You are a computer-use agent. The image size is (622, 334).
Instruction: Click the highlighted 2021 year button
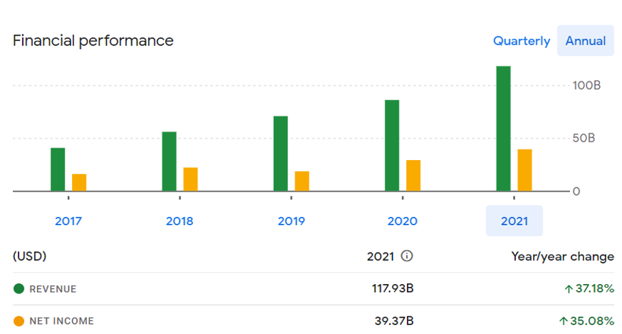(514, 221)
